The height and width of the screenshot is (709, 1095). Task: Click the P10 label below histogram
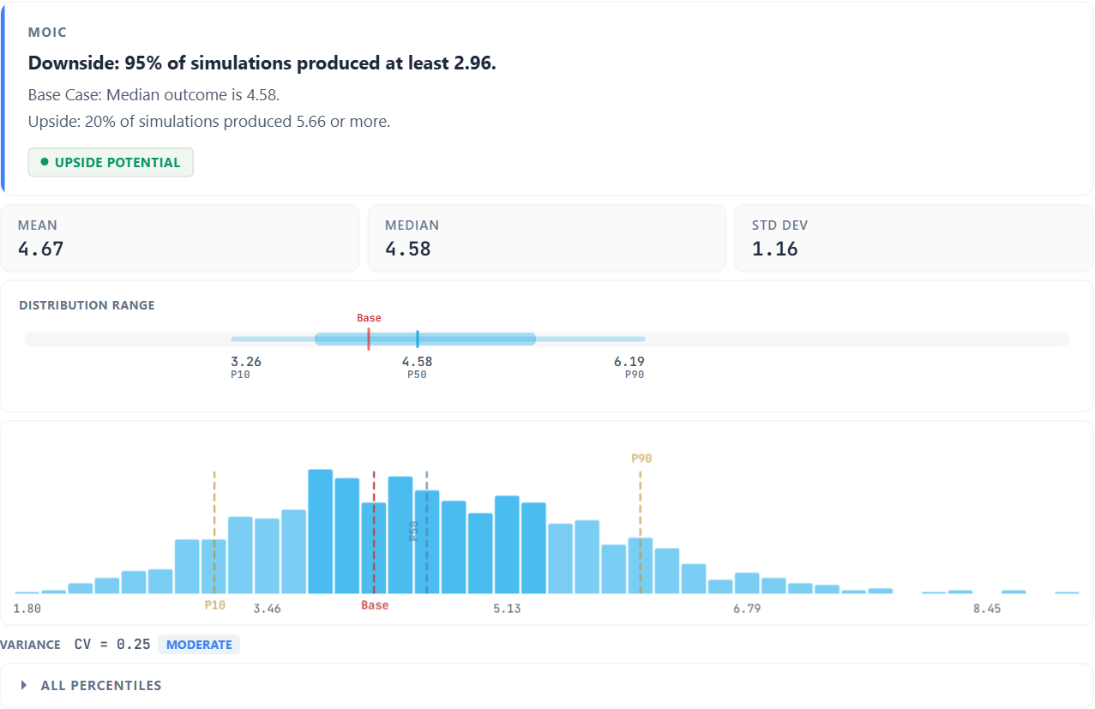pyautogui.click(x=214, y=604)
